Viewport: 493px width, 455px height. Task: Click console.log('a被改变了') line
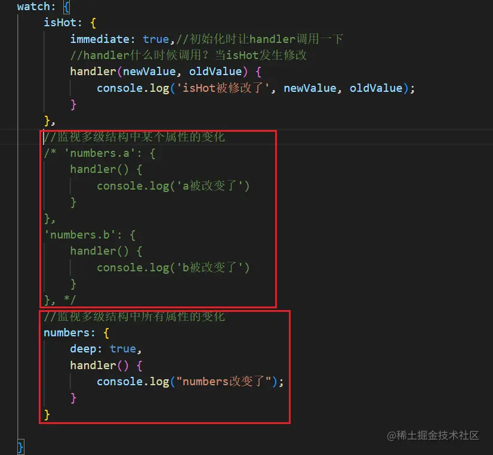point(173,185)
